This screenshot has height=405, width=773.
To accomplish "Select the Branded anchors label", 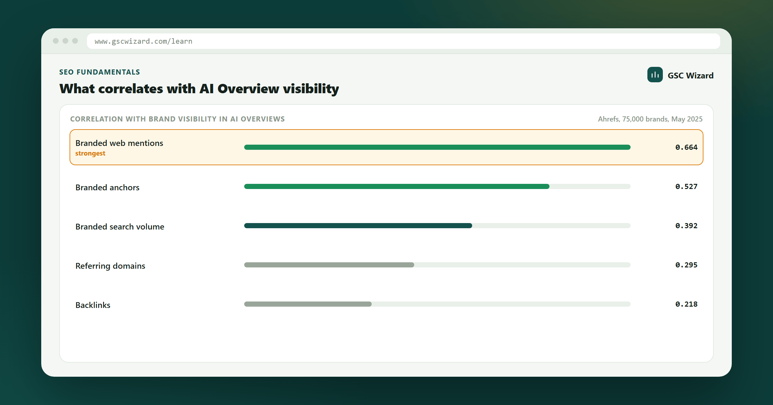I will point(107,187).
